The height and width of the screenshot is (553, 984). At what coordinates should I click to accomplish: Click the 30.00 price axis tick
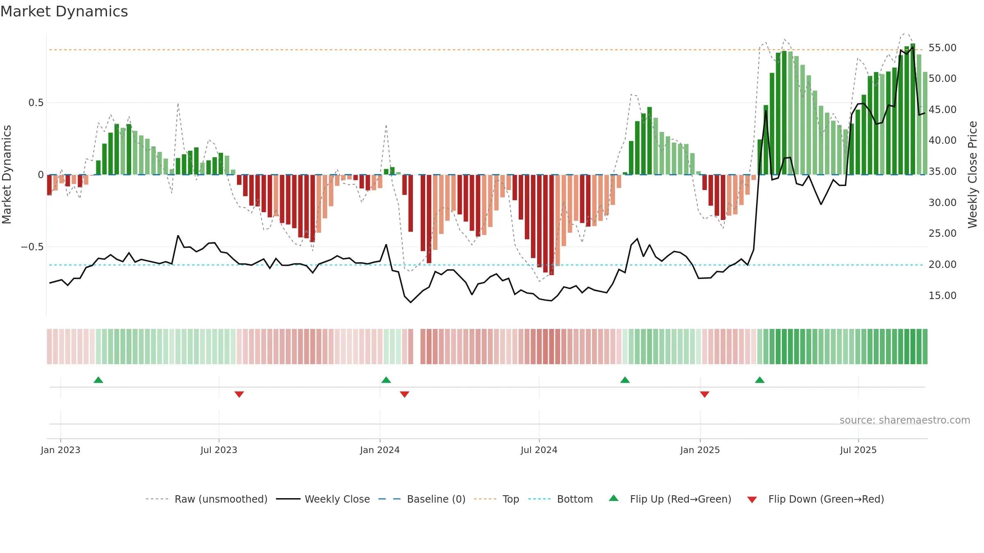point(943,202)
